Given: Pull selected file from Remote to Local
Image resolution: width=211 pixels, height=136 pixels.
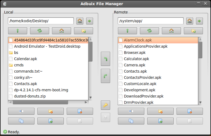Looking at the screenshot, I should [x=105, y=59].
